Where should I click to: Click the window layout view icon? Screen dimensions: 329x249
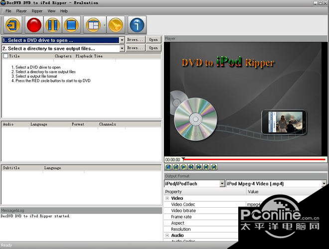[93, 25]
